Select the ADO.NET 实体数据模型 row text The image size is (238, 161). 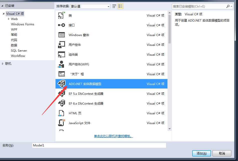[85, 84]
